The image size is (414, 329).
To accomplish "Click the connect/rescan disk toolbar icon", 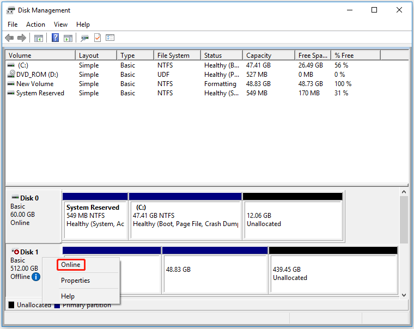I will click(x=84, y=38).
